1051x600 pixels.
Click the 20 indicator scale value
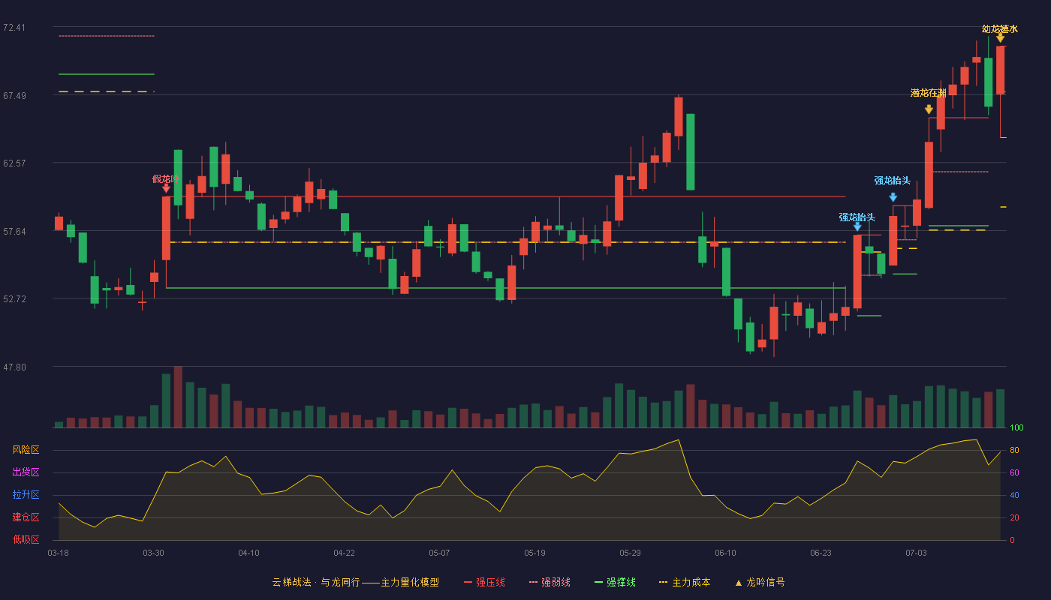coord(1014,517)
